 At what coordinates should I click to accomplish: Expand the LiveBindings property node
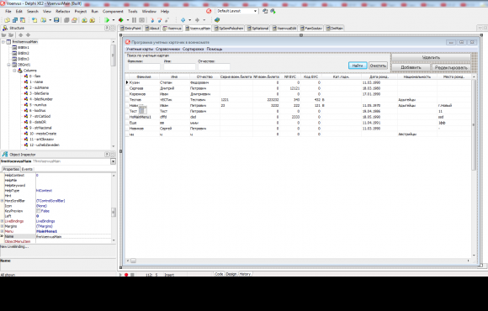click(x=3, y=221)
